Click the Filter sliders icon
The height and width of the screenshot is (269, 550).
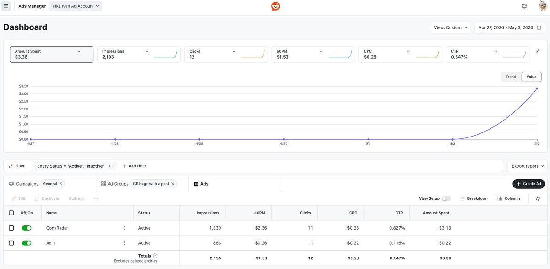[x=11, y=166]
